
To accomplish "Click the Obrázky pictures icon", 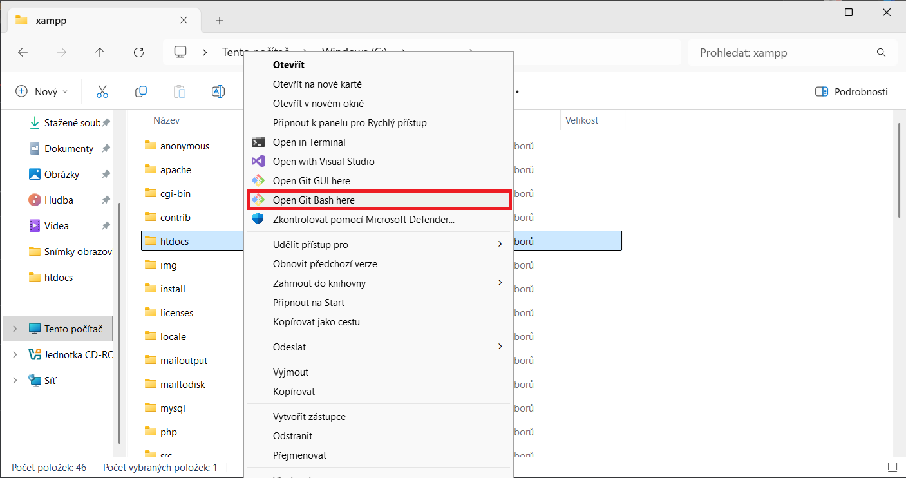I will (35, 174).
